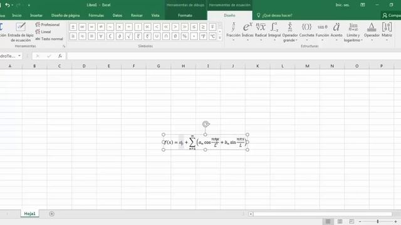Screen dimensions: 401x225
Task: Open the Integral structures dropdown
Action: tap(274, 32)
